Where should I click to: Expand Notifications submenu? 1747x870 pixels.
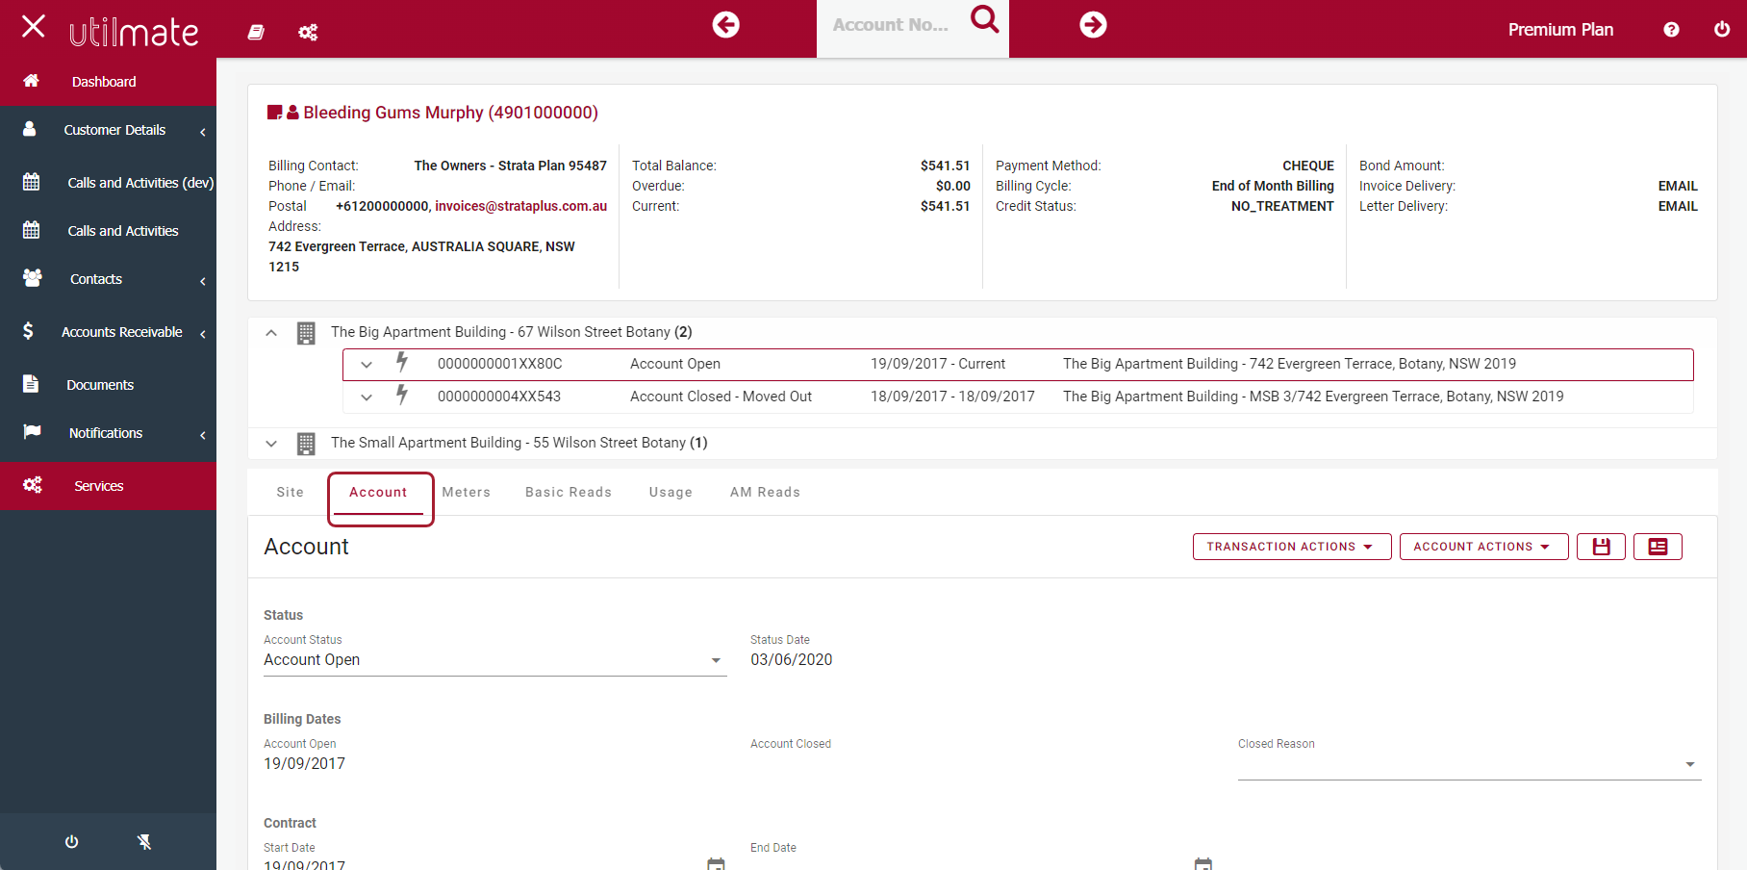(203, 435)
